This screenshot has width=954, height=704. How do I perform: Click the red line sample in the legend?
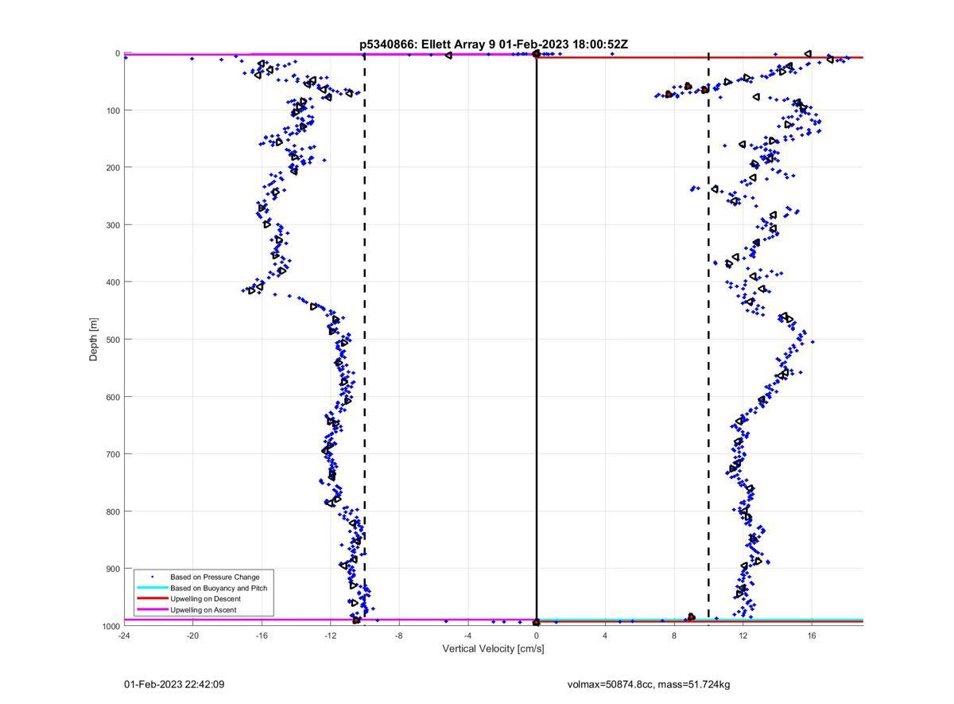tap(152, 599)
